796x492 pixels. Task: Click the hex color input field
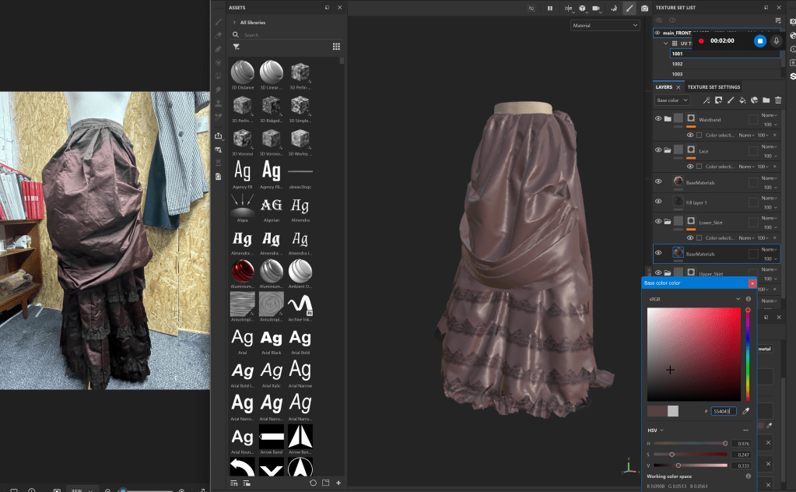[723, 411]
